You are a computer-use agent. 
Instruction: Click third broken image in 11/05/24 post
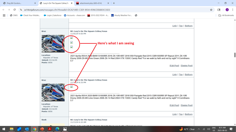(x=72, y=47)
